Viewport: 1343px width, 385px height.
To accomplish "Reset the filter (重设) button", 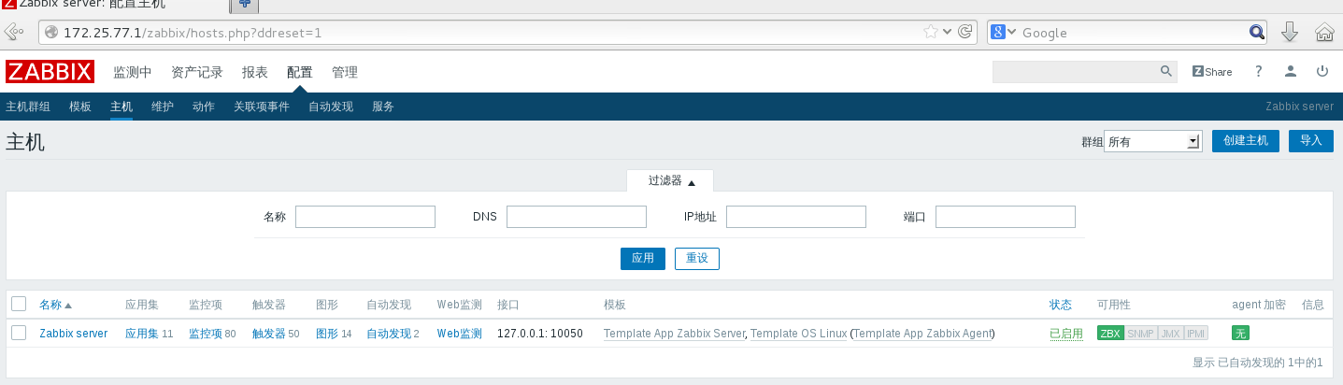I will pyautogui.click(x=697, y=258).
